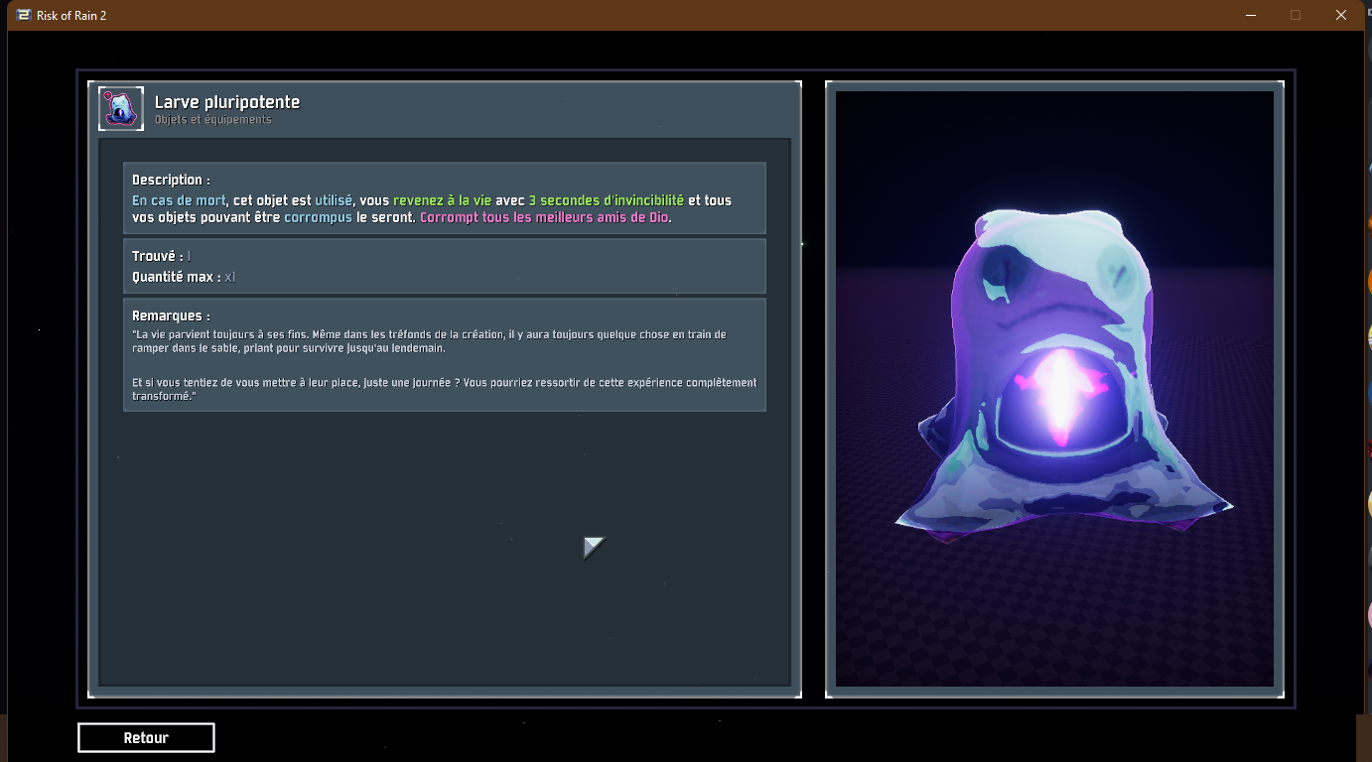Image resolution: width=1372 pixels, height=762 pixels.
Task: Click the "Larve pluripotente" title text
Action: point(226,102)
